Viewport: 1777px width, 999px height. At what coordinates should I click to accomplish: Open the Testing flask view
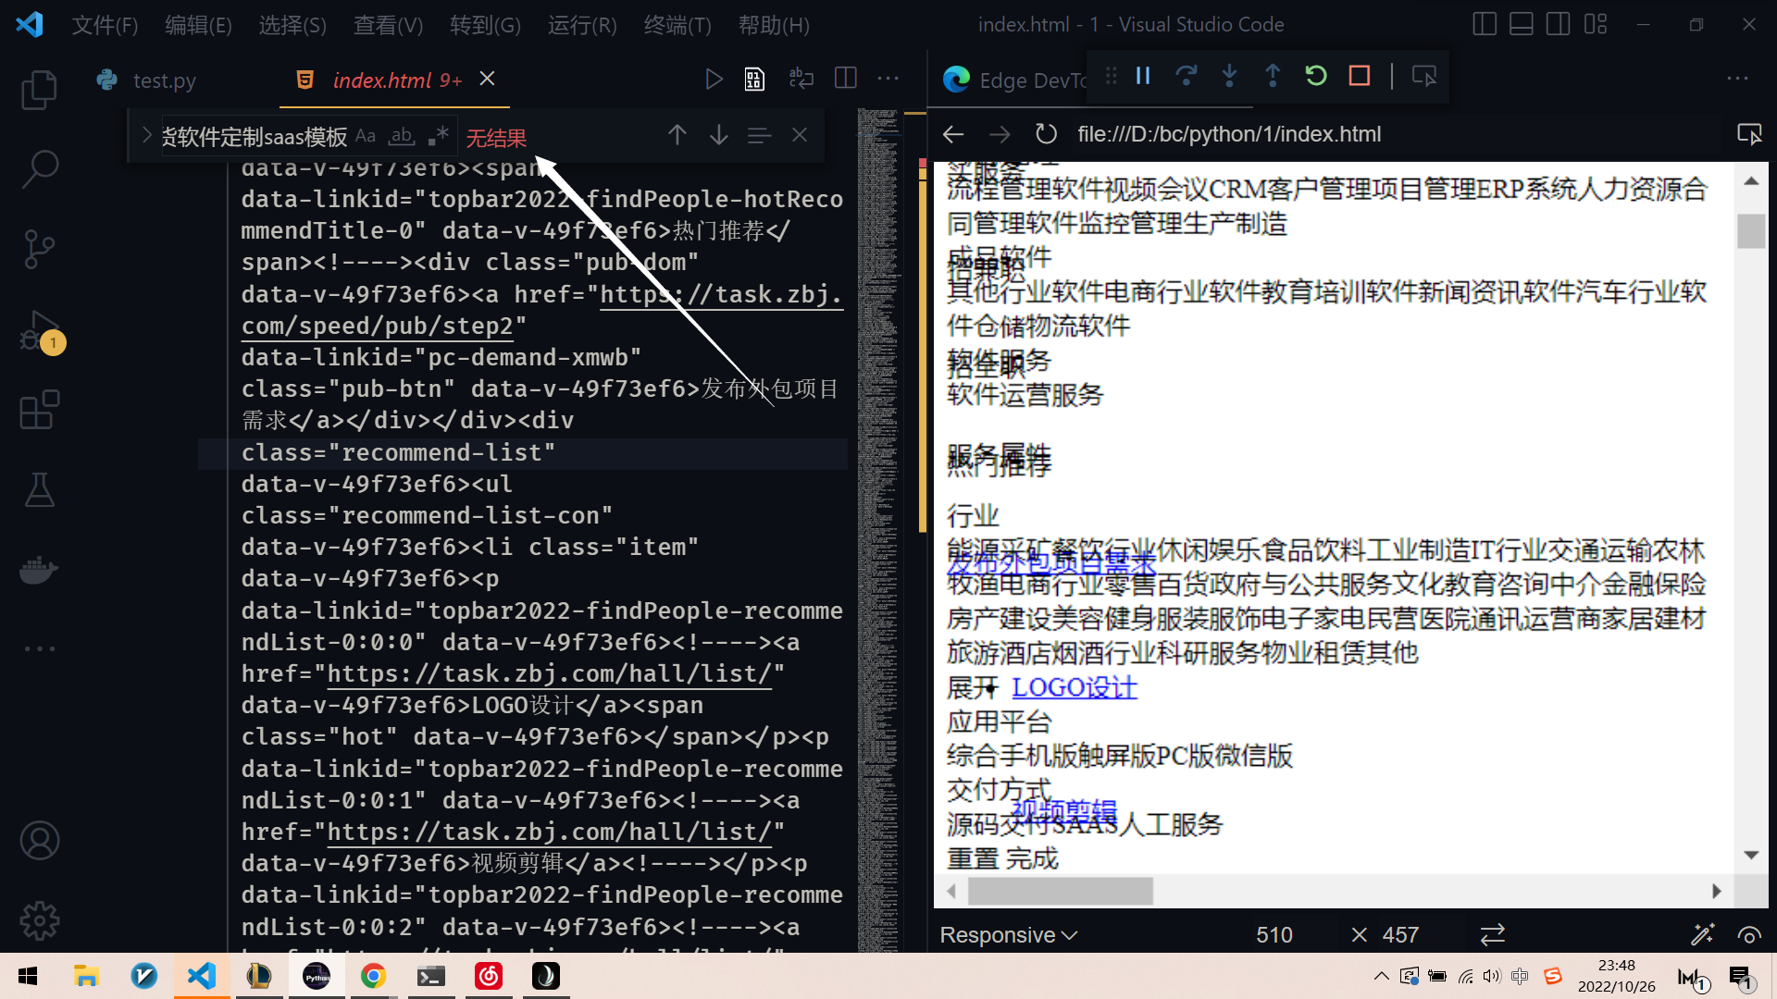[39, 489]
